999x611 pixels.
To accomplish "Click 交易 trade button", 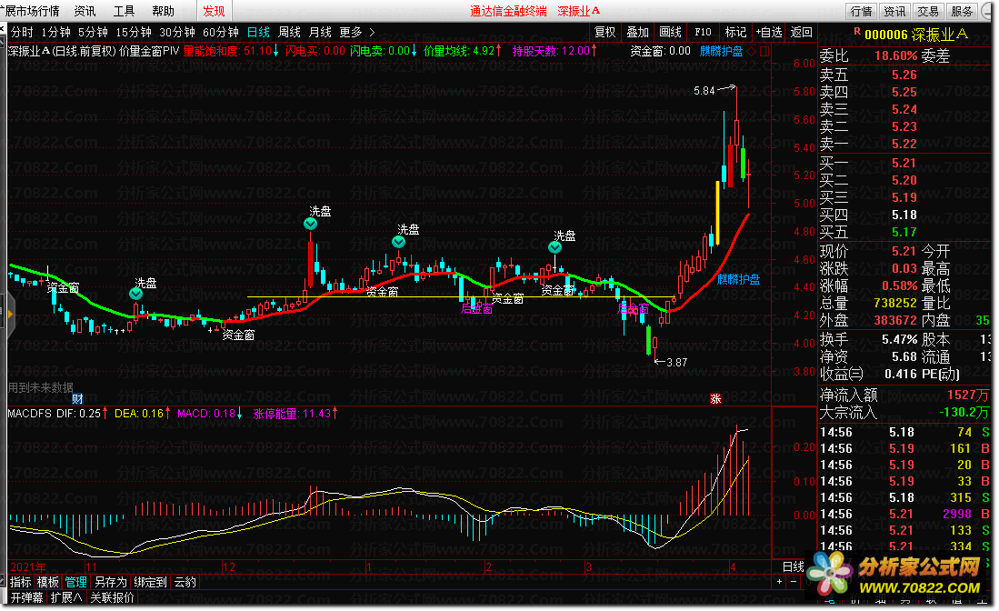I will [927, 11].
